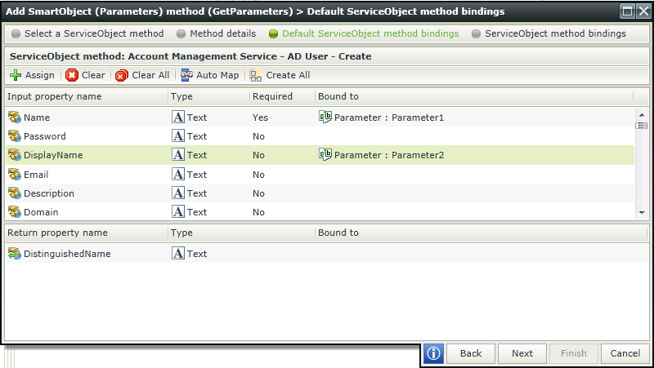Click the Text type icon in DistinguishedName row
The height and width of the screenshot is (368, 654).
click(178, 253)
